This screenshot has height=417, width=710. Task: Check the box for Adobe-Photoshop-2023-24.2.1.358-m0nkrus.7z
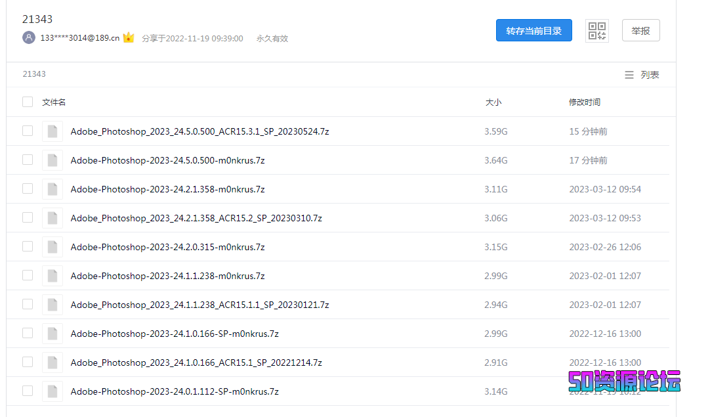[28, 188]
